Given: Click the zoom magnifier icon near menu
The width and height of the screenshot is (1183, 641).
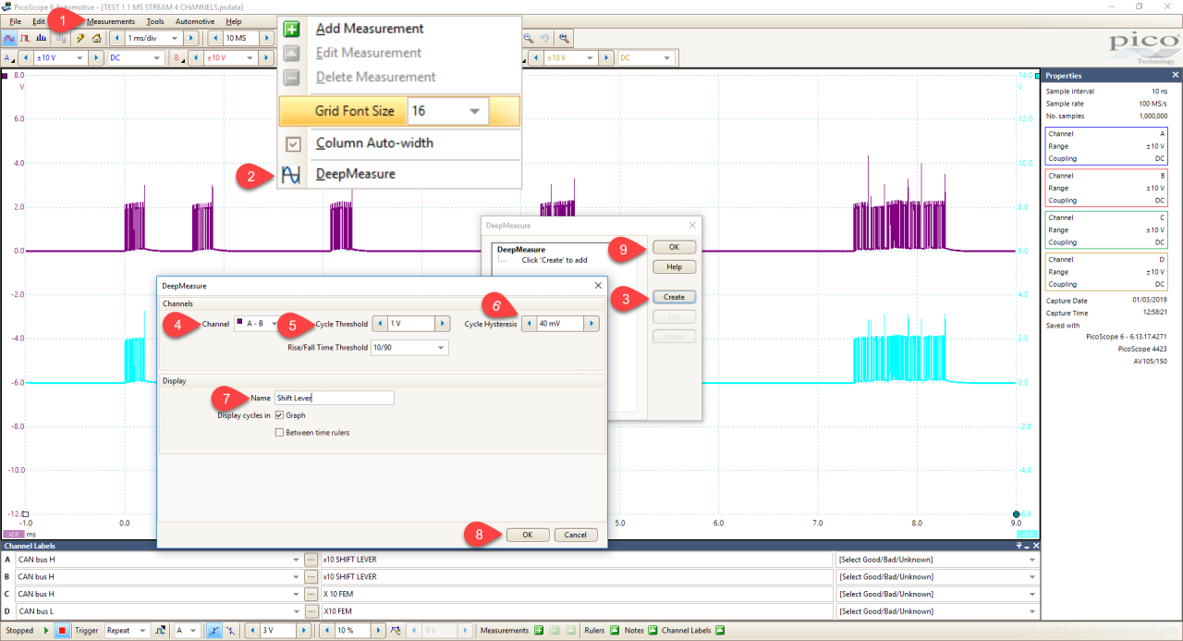Looking at the screenshot, I should [528, 38].
